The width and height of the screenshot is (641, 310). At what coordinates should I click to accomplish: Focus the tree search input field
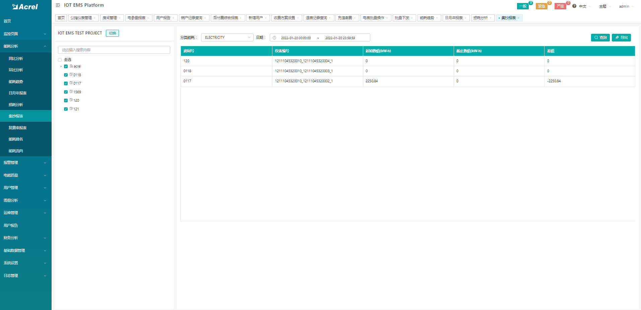tap(114, 50)
